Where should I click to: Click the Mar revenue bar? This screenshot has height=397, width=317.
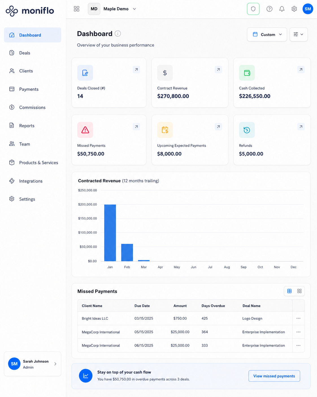pos(144,261)
